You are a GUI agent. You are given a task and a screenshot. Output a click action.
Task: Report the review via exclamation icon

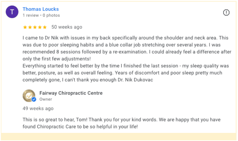point(226,13)
